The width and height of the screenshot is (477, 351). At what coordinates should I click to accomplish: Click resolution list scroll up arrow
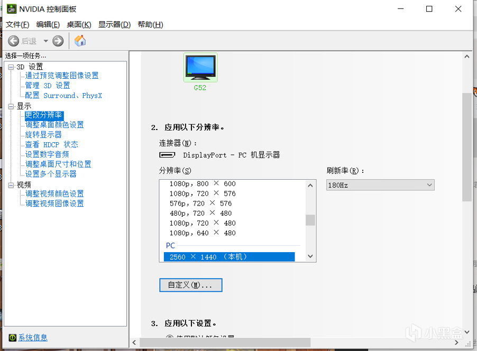coord(310,185)
